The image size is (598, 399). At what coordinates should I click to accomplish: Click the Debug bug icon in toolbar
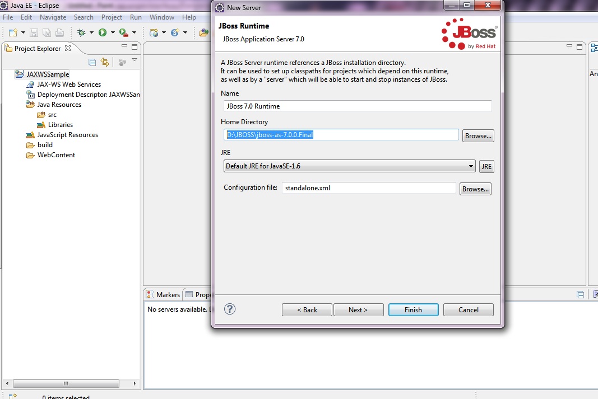pyautogui.click(x=81, y=33)
